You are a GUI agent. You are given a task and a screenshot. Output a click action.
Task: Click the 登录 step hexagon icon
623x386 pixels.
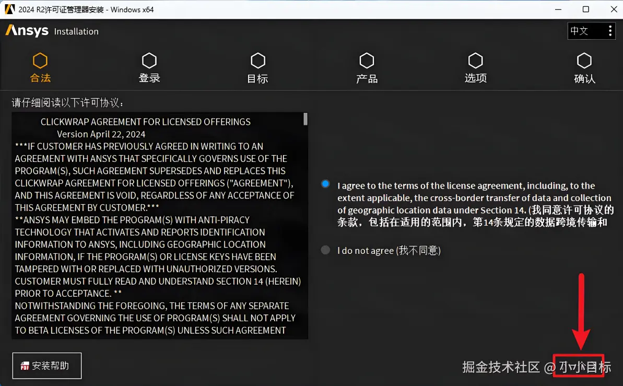(x=149, y=61)
